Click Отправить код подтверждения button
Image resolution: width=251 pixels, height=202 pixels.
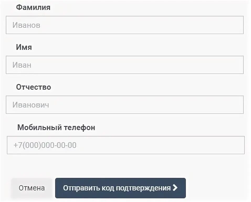120,188
